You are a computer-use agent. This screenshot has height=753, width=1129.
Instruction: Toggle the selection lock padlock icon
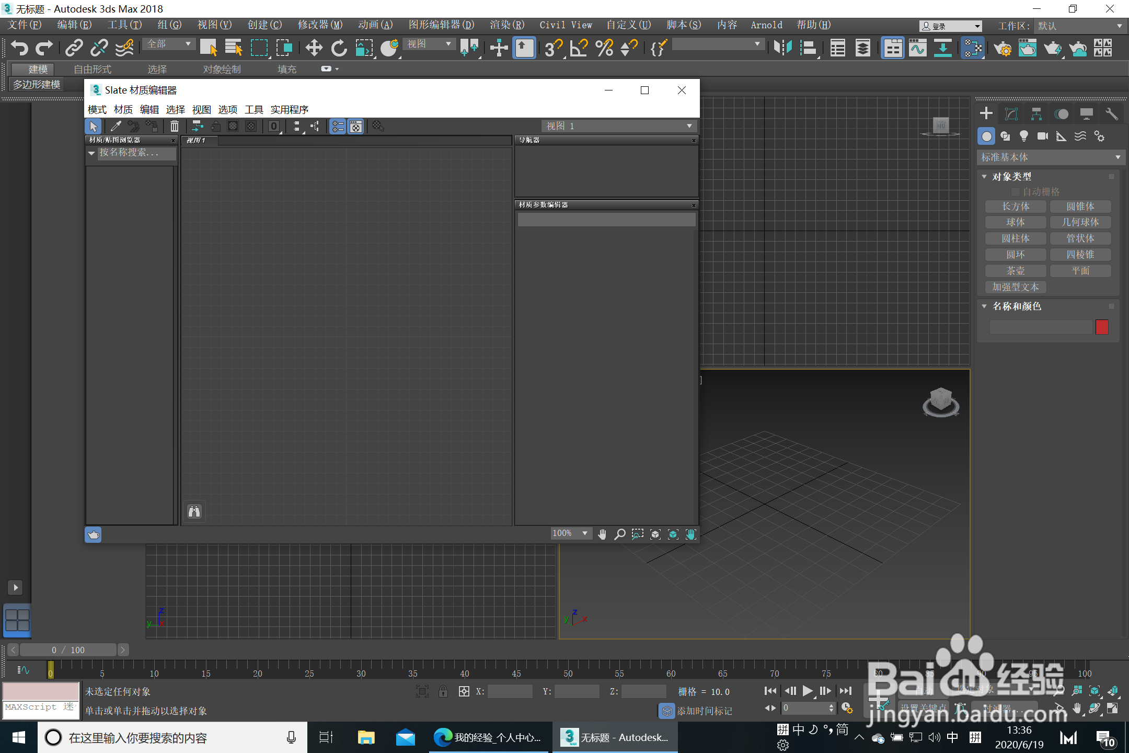(443, 691)
